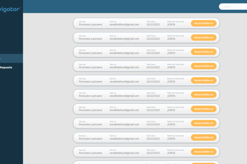Click the Navigator logo in header

(10, 7)
